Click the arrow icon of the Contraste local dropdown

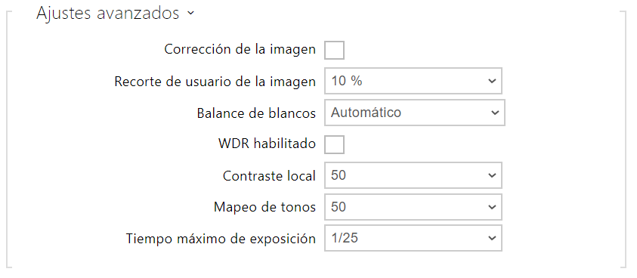[492, 175]
